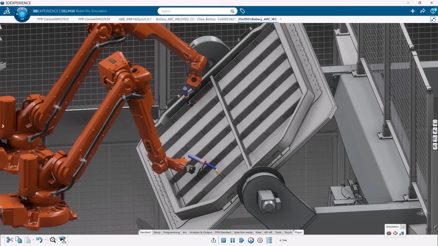This screenshot has height=246, width=438.
Task: Open the simulation speed gauge icon
Action: [x=251, y=240]
